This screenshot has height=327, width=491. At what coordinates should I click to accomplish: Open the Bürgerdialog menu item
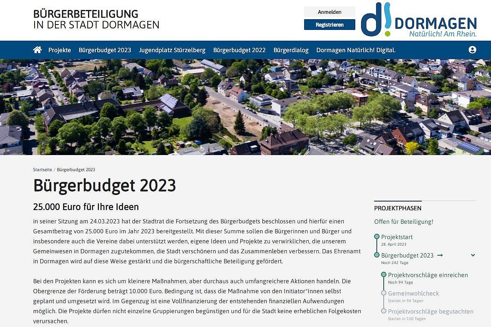[x=291, y=50]
